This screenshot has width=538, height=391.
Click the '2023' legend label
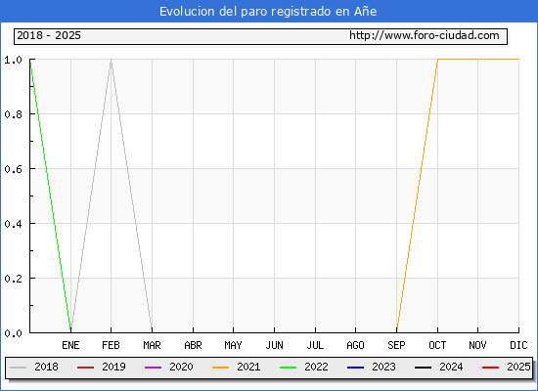[383, 367]
